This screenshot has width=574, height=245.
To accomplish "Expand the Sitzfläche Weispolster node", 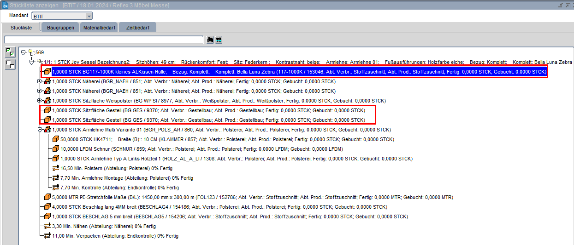I will coord(40,101).
